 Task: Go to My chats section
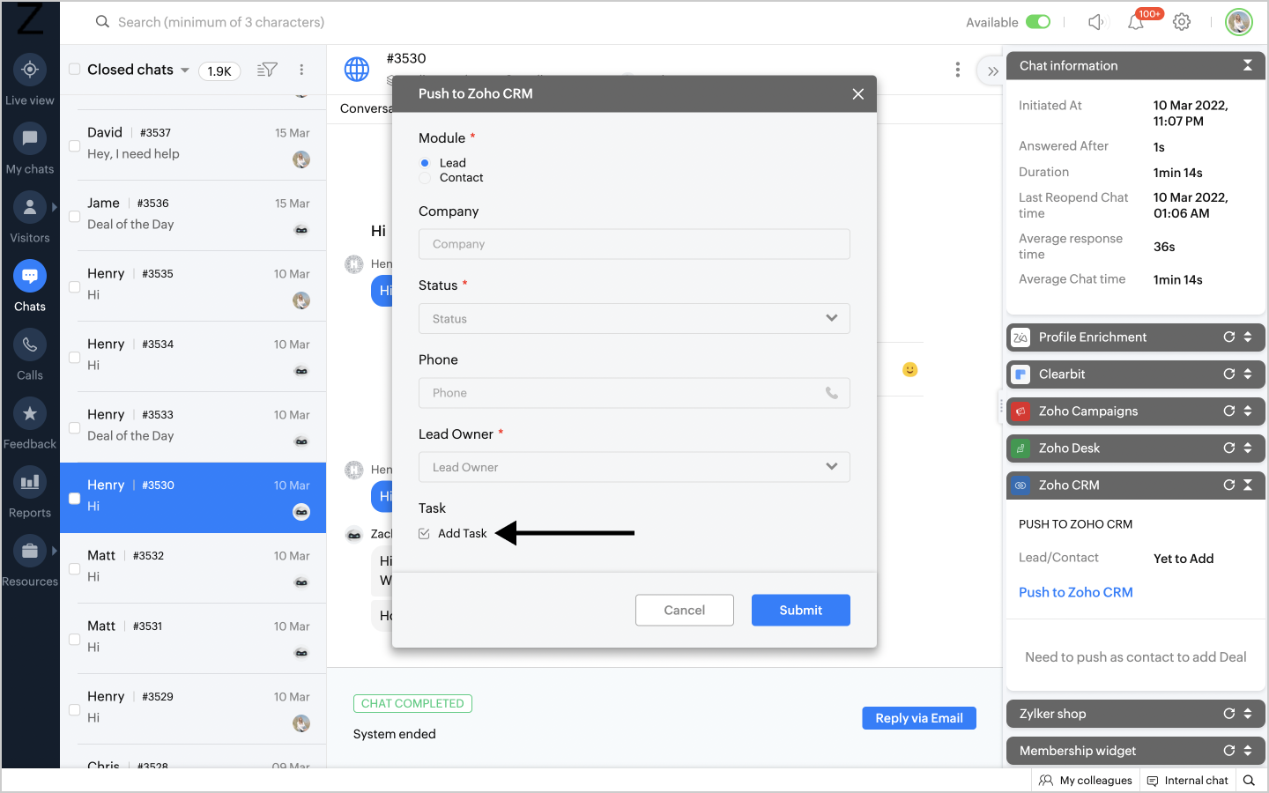pos(30,148)
